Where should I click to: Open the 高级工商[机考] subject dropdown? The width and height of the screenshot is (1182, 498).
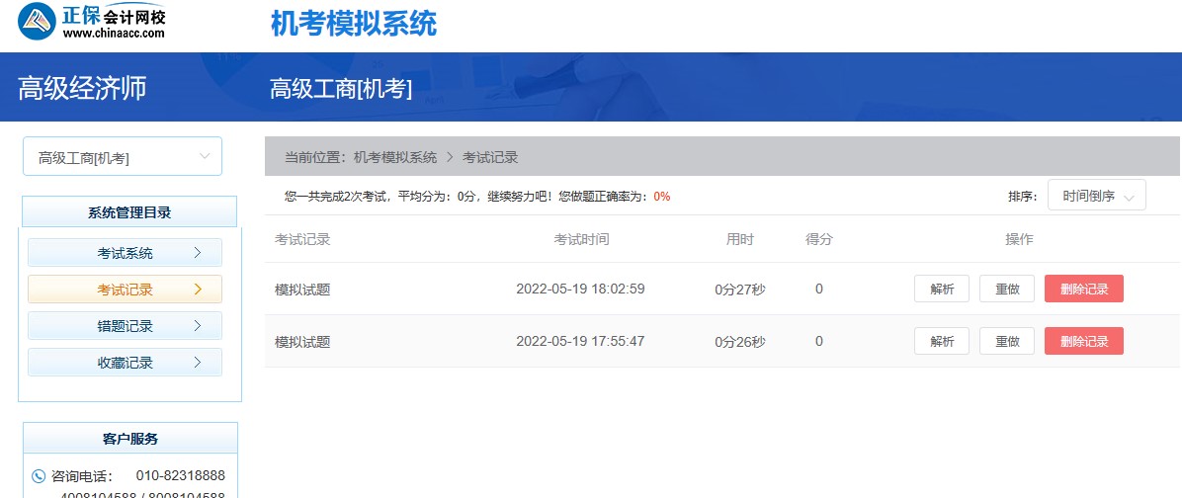tap(123, 157)
